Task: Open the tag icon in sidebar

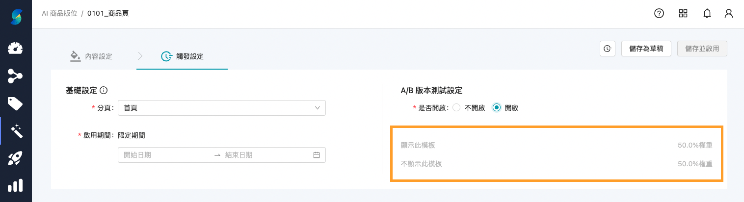Action: (x=16, y=103)
